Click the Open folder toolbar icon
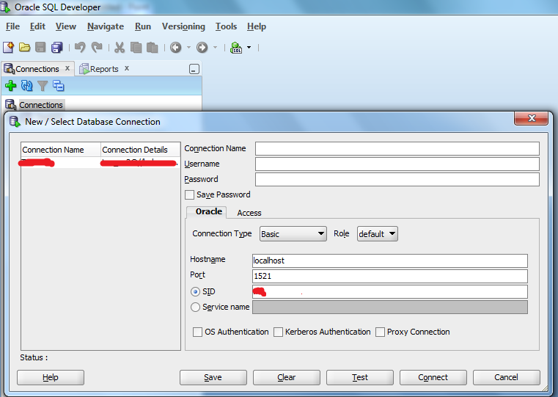 click(x=24, y=48)
